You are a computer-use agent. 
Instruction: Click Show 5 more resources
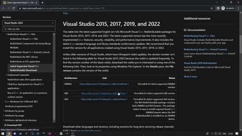pyautogui.click(x=191, y=77)
